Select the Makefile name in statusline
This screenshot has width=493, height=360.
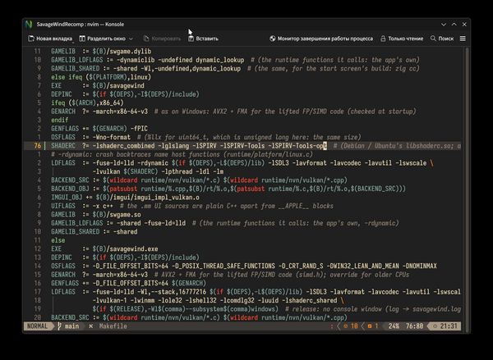113,326
